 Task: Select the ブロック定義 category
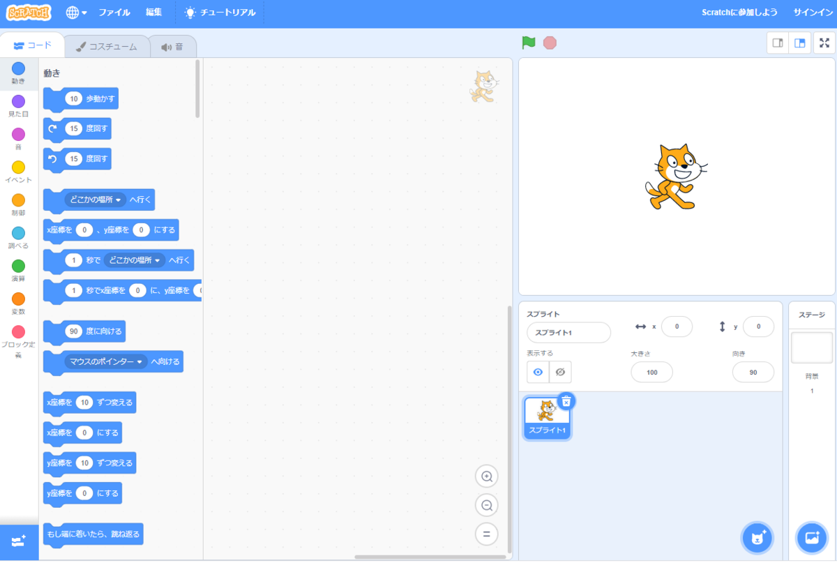coord(18,341)
